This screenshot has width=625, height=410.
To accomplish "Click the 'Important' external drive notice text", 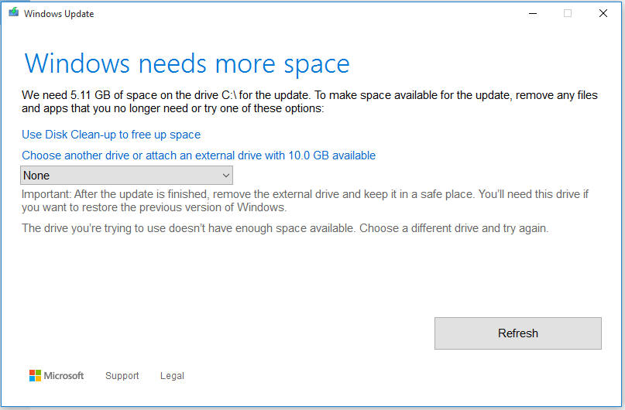I will click(x=305, y=200).
